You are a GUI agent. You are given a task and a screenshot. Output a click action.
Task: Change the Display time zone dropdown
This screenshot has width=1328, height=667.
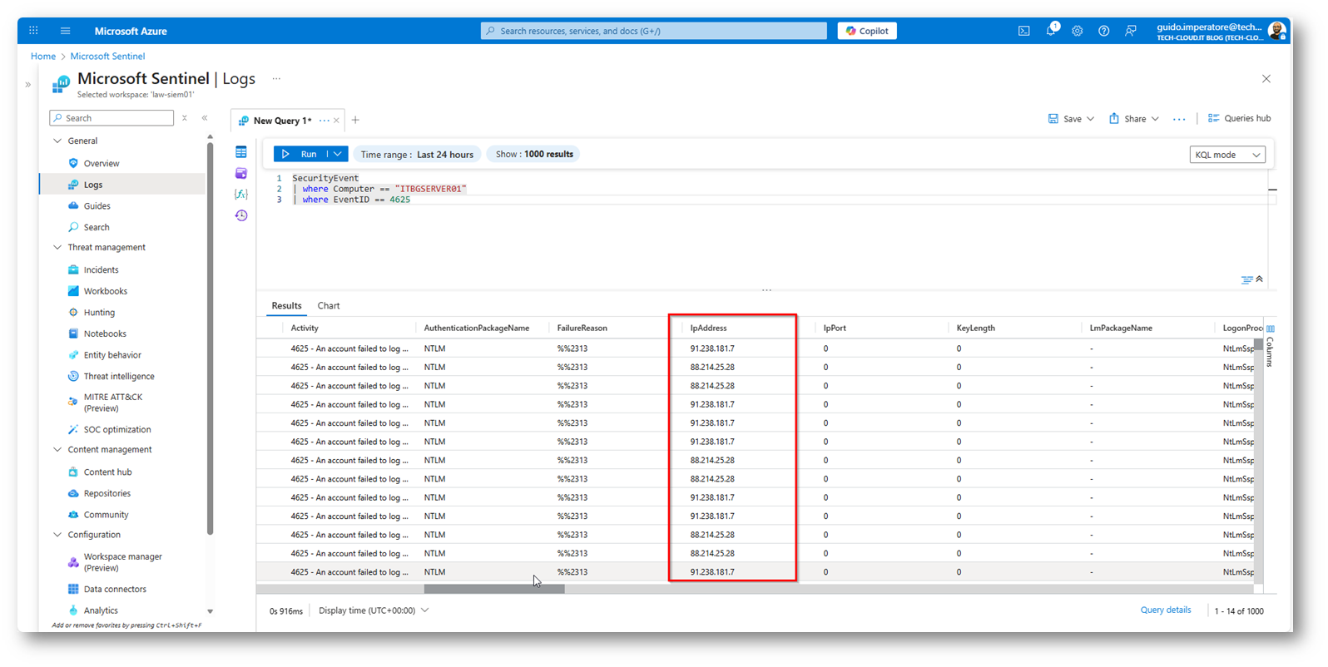click(x=374, y=610)
